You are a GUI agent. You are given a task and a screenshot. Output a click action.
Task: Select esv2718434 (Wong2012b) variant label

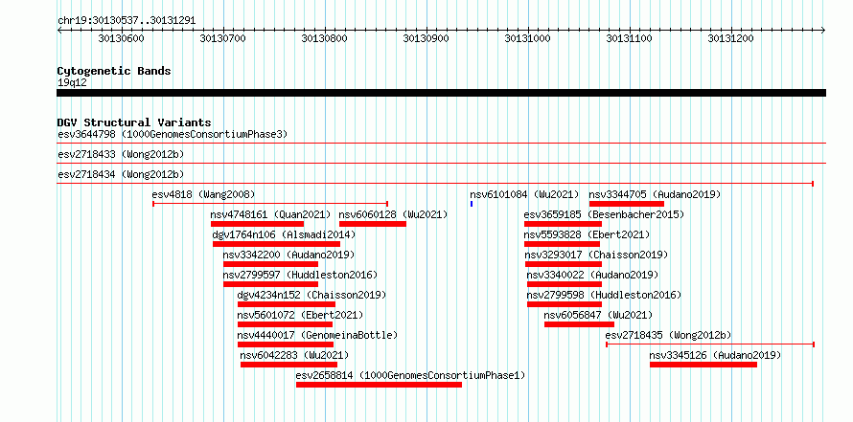click(121, 174)
